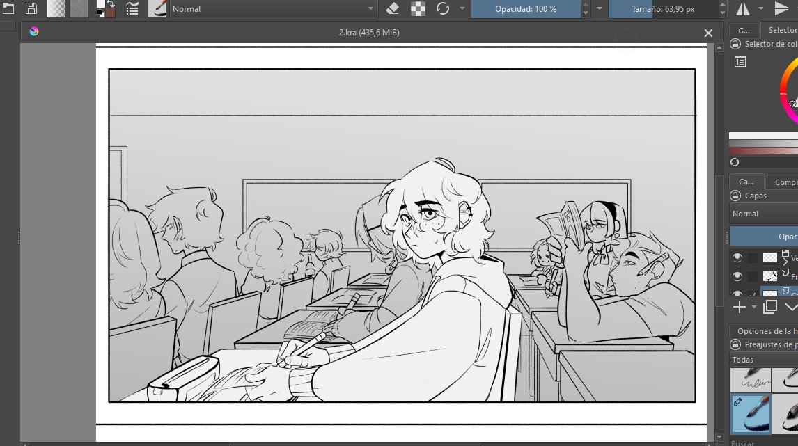This screenshot has width=798, height=446.
Task: Expand the group layer chevron in Capas
Action: click(786, 260)
